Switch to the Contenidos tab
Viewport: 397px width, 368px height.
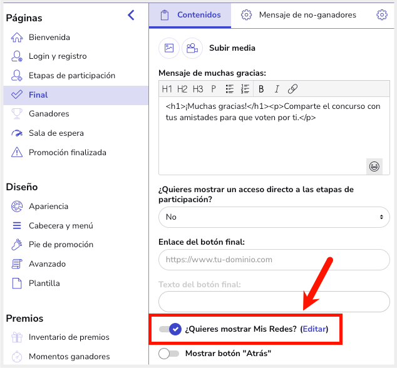190,15
